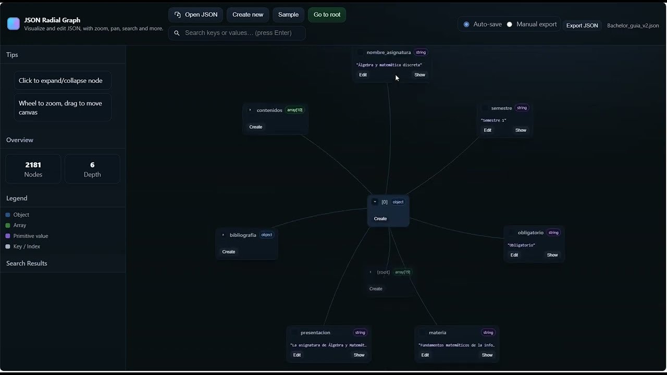Click the checkbox on the obligatorio node header
667x375 pixels.
(511, 232)
